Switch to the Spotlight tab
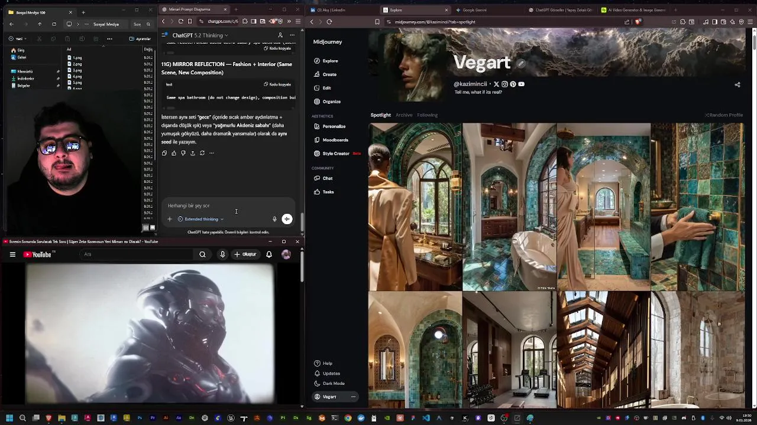 [x=380, y=115]
